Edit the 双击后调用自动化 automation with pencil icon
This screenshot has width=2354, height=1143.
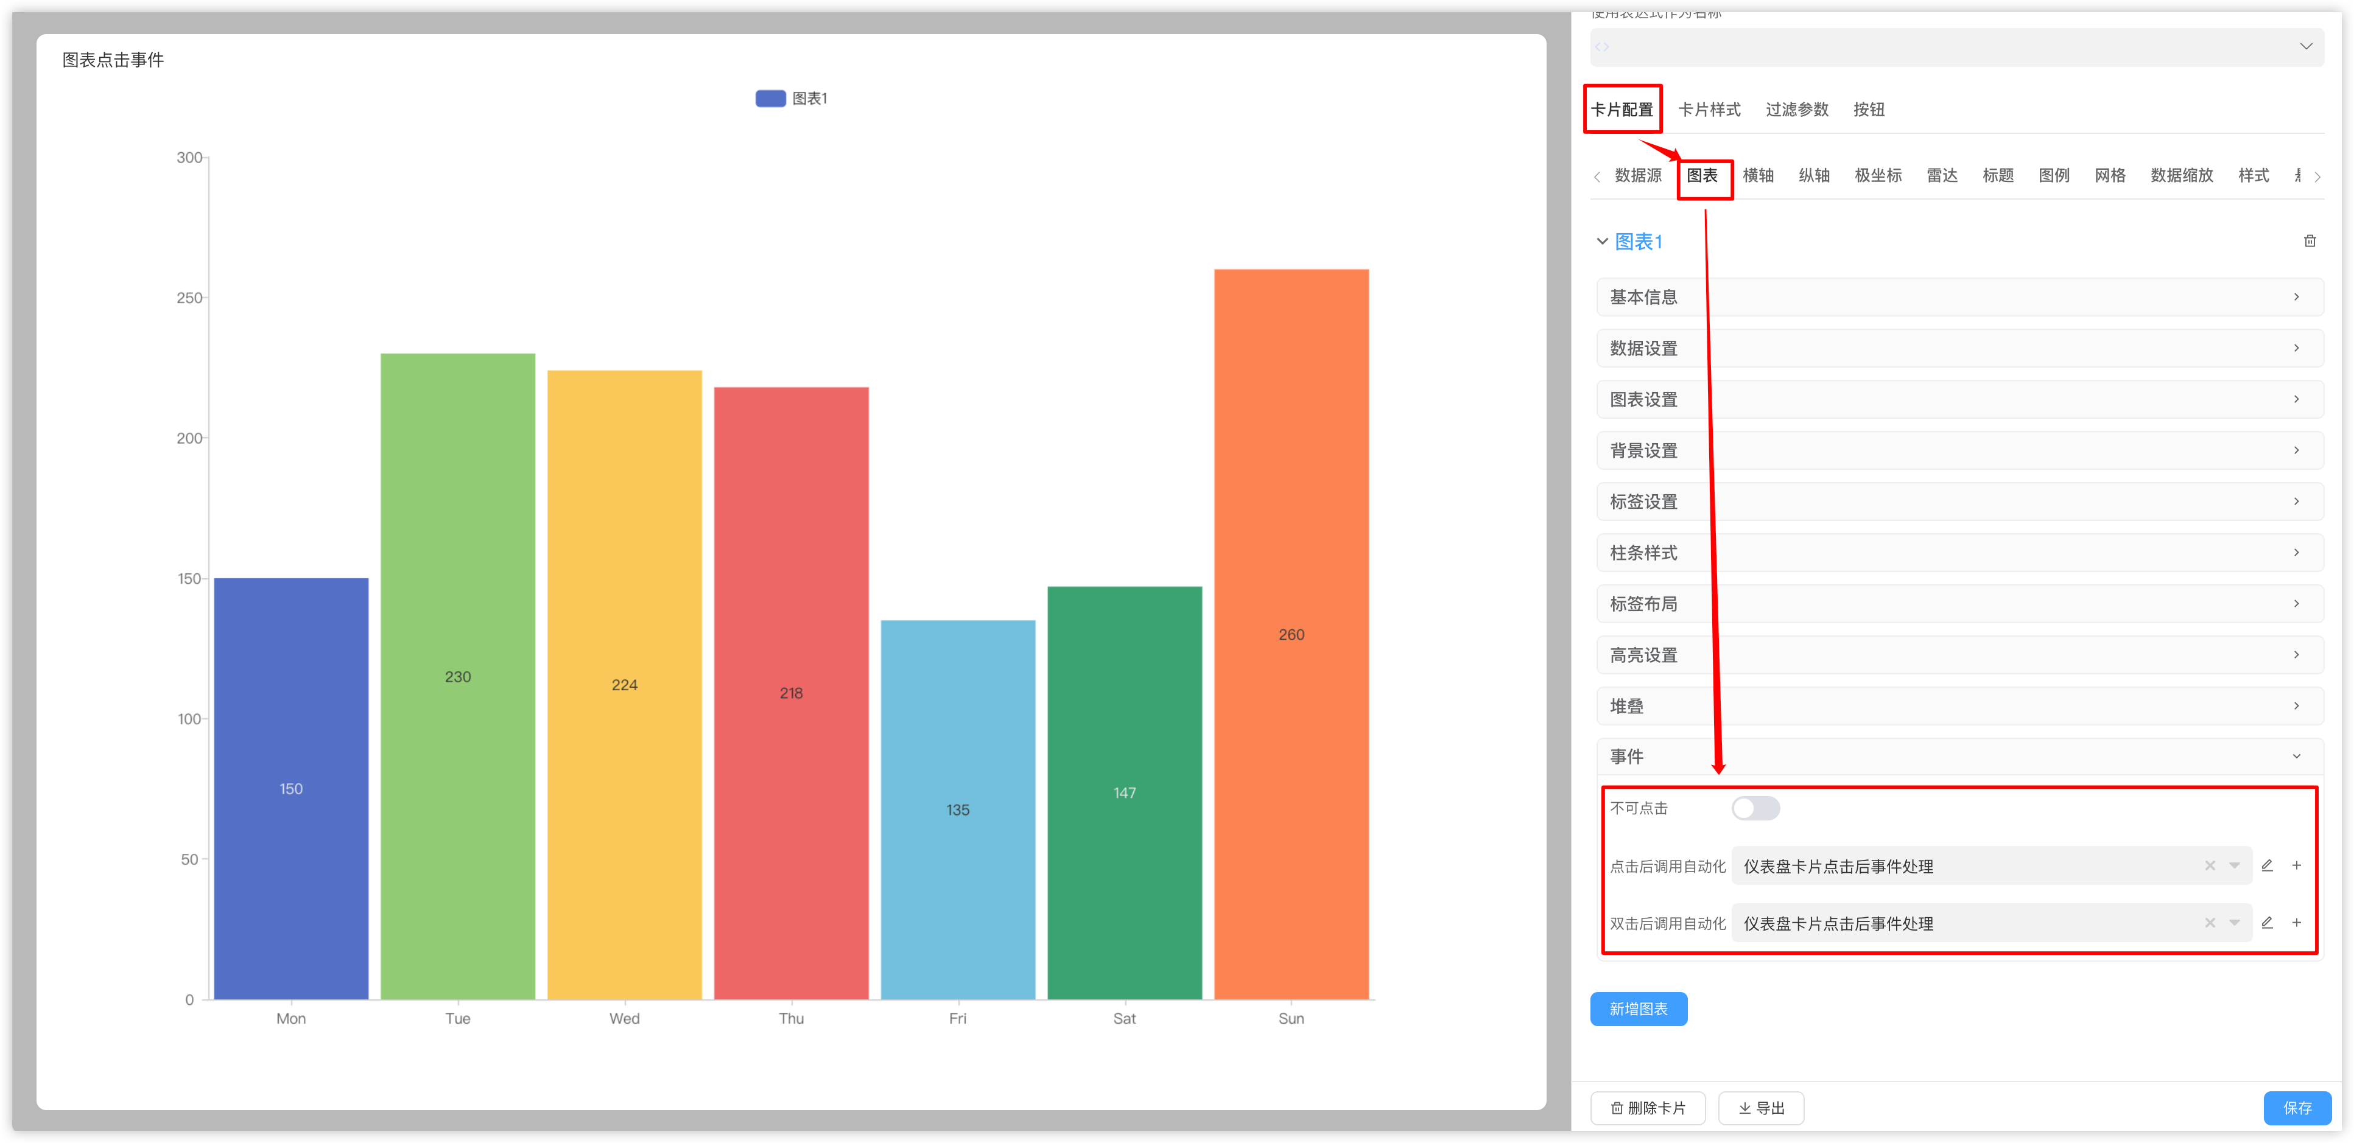pyautogui.click(x=2266, y=923)
